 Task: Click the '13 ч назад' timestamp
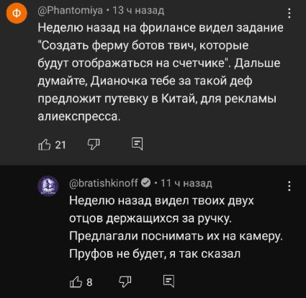(138, 11)
